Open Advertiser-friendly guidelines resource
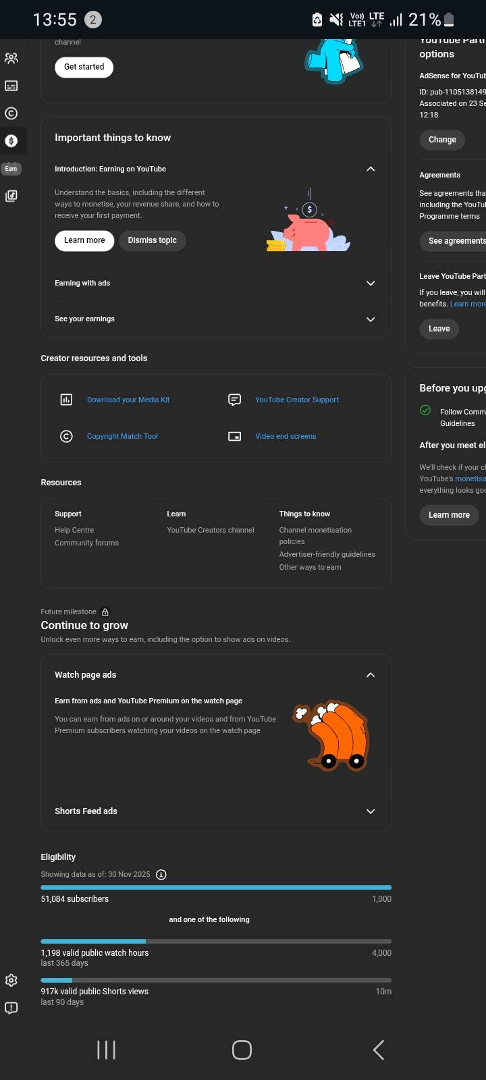The width and height of the screenshot is (486, 1080). (x=327, y=554)
